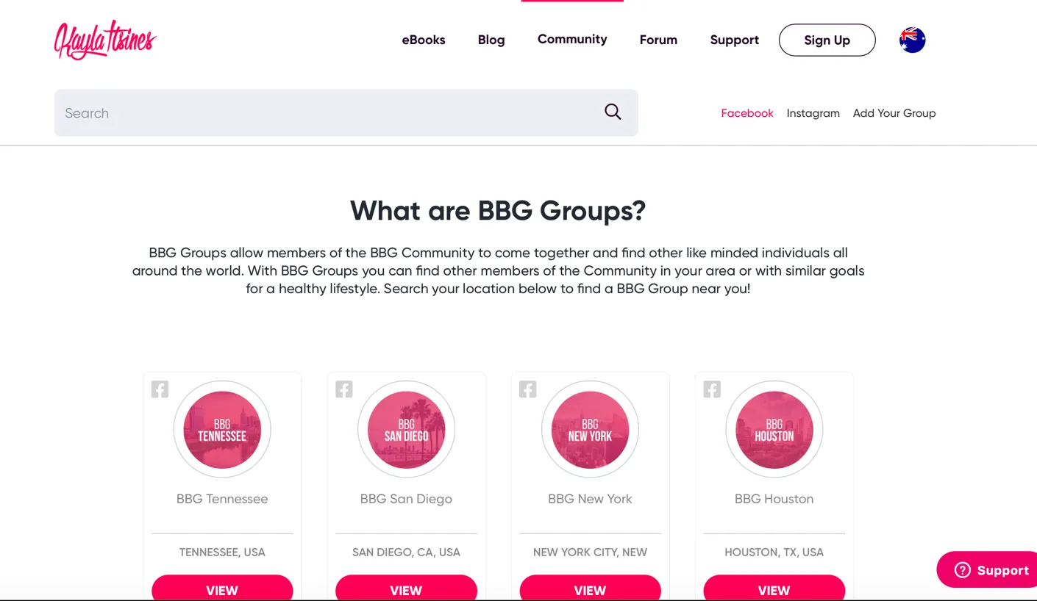Image resolution: width=1037 pixels, height=601 pixels.
Task: Filter groups by Instagram
Action: (813, 113)
